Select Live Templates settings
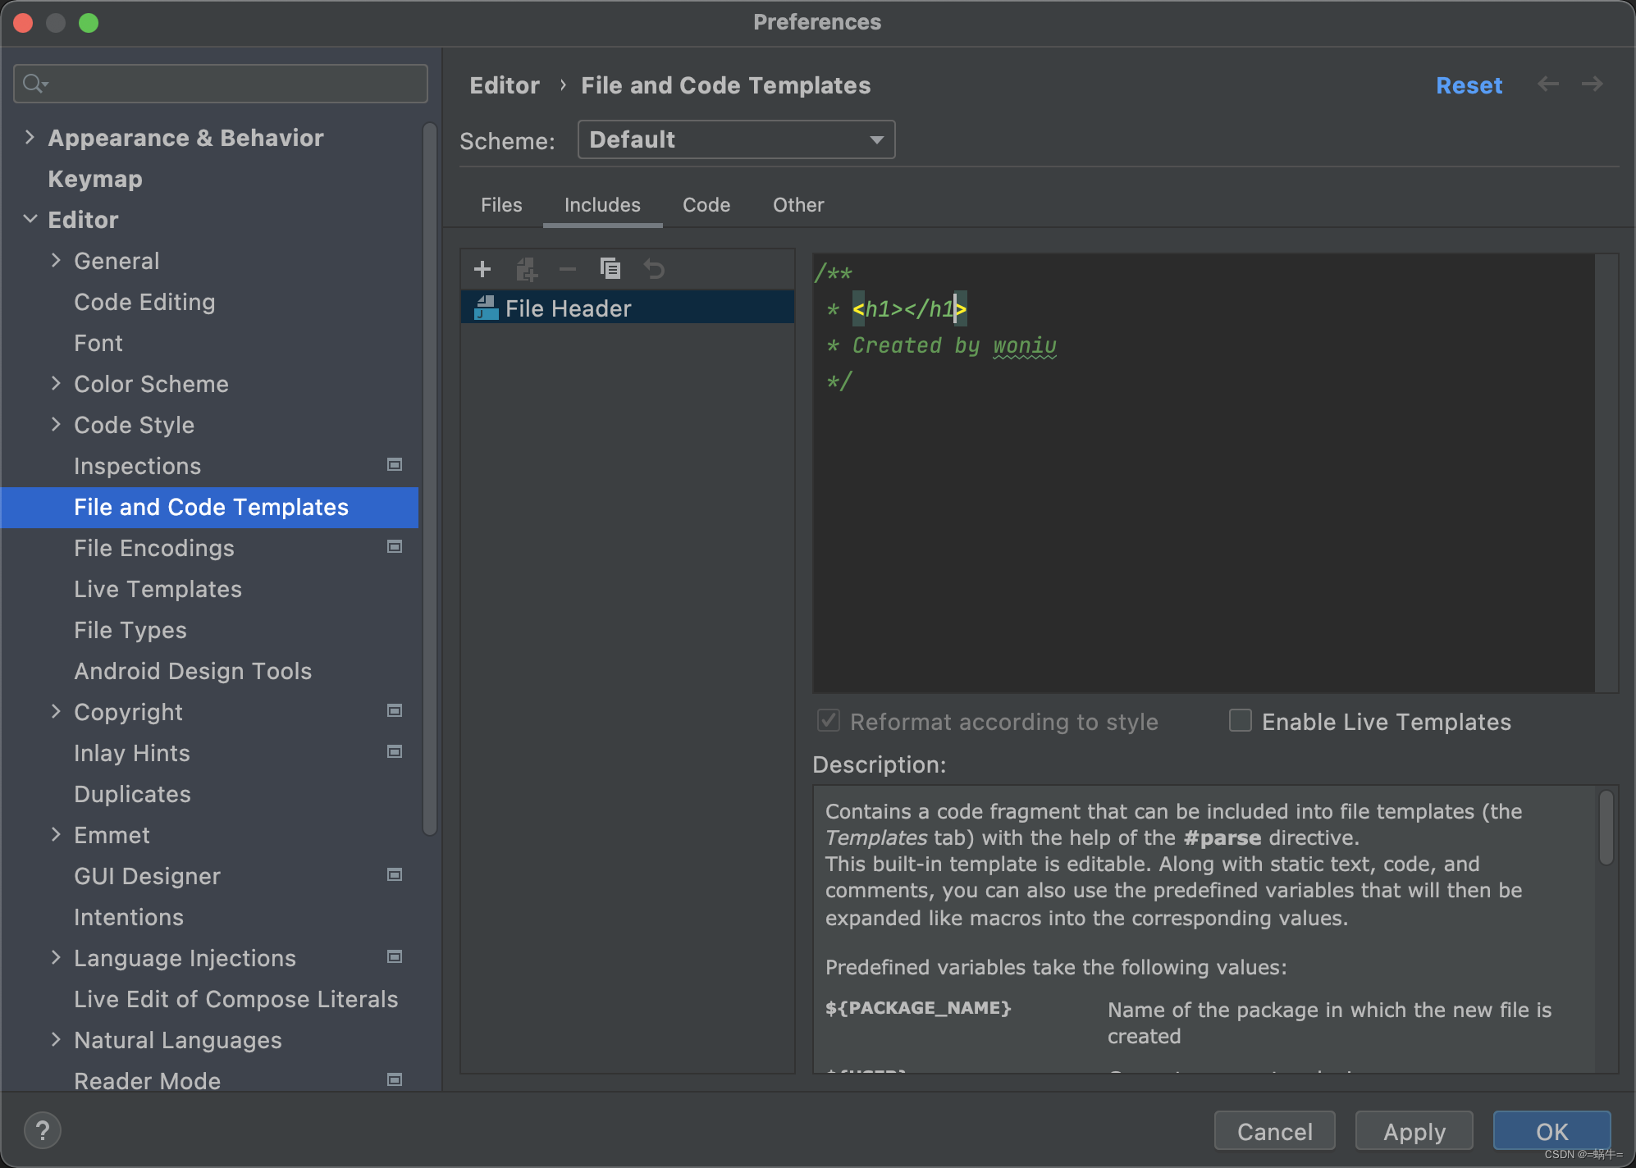Image resolution: width=1636 pixels, height=1168 pixels. (x=158, y=589)
